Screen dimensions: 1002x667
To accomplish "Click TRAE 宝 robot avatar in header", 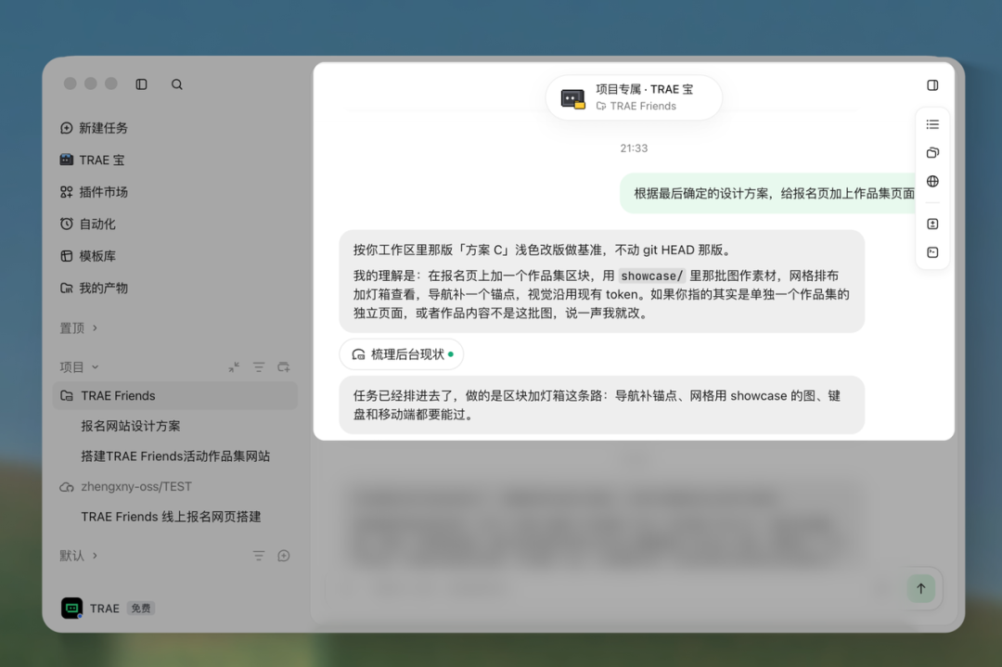I will pyautogui.click(x=572, y=98).
